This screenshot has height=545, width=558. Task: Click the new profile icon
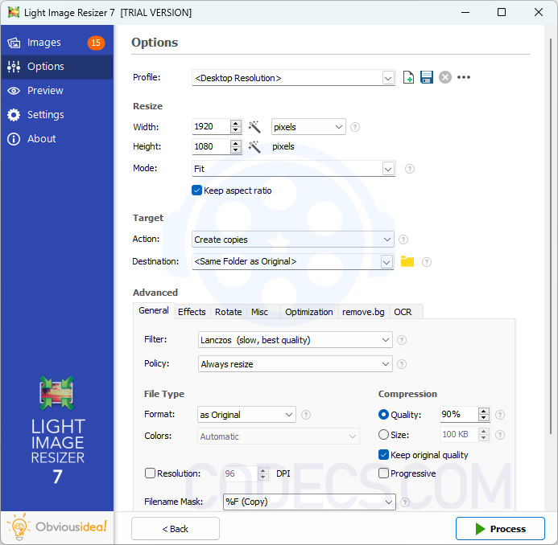[x=408, y=77]
